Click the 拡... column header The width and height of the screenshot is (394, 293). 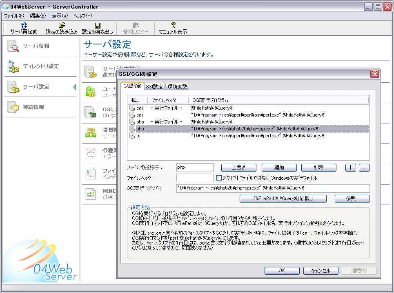click(x=138, y=100)
